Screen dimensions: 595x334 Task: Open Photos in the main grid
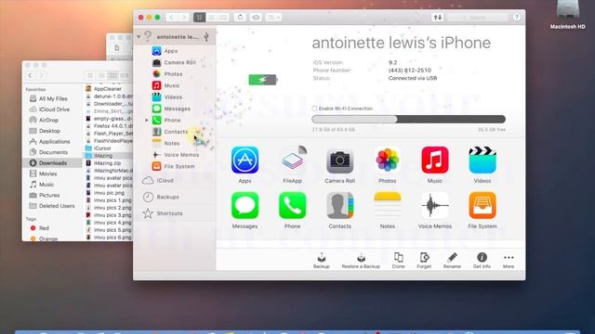(387, 161)
